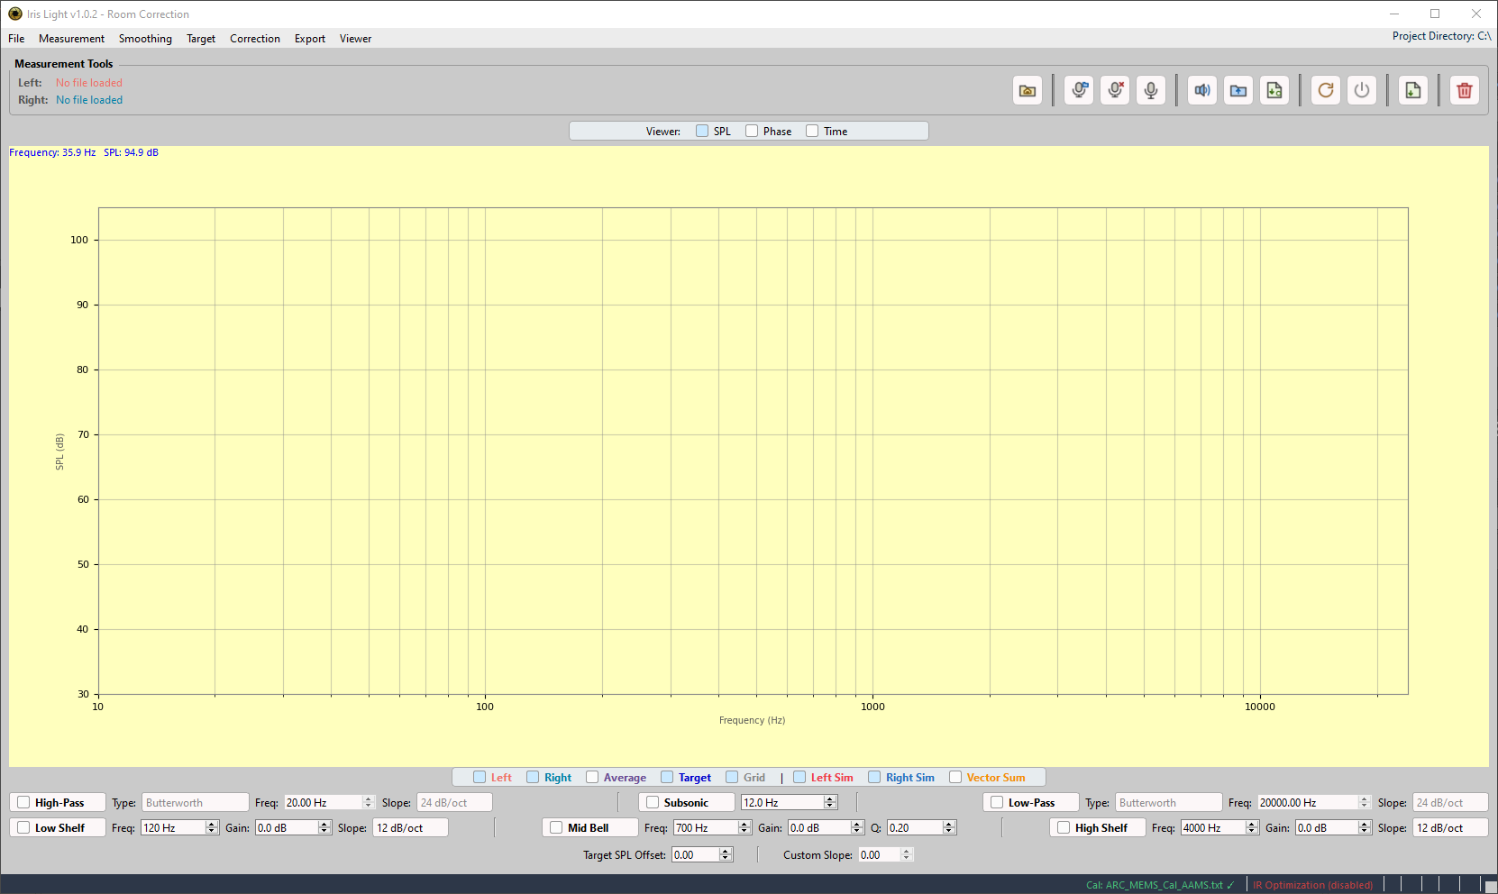Click the blue speaker icon

tap(1202, 90)
